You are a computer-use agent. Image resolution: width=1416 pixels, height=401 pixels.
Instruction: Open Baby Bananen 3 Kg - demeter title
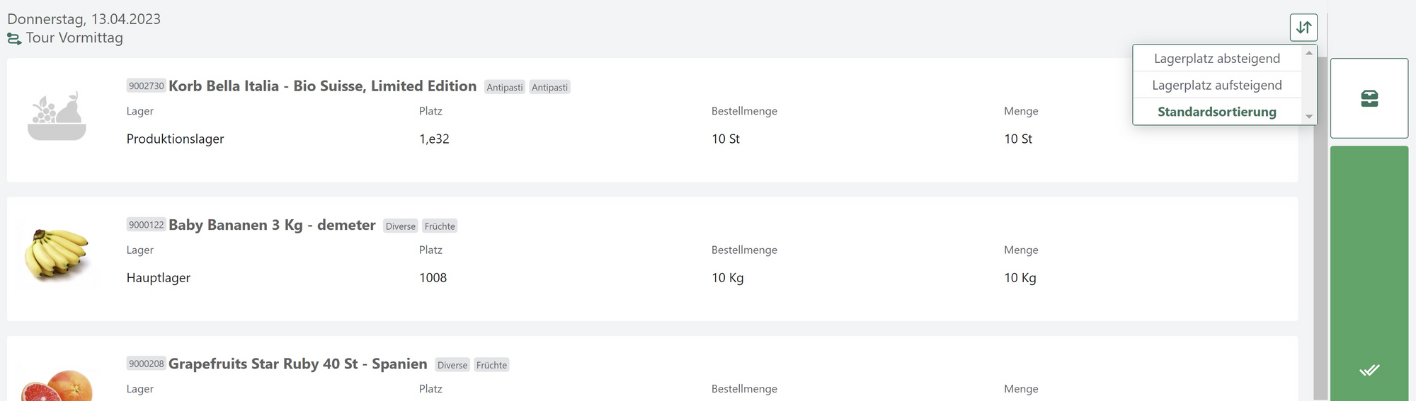pyautogui.click(x=272, y=225)
